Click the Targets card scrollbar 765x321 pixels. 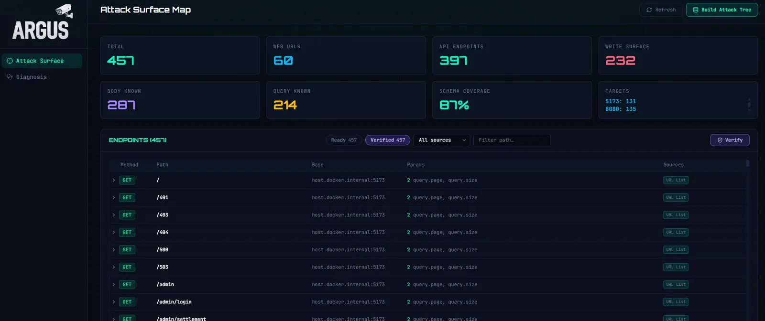click(x=749, y=105)
